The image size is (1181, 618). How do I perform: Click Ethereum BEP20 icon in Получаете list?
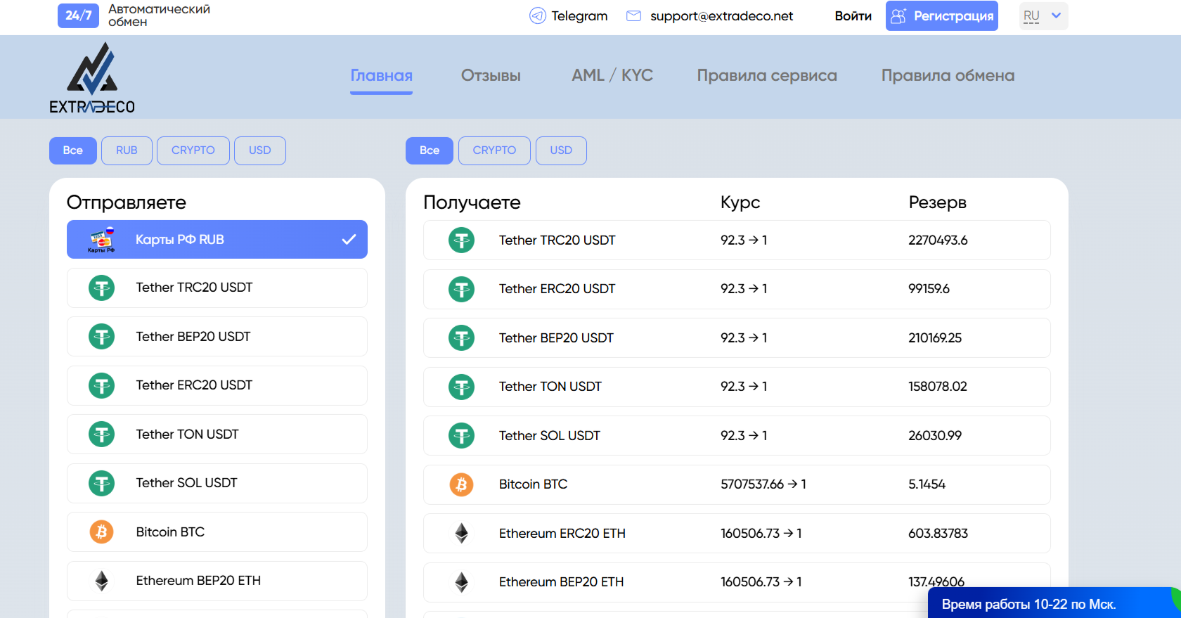click(x=462, y=582)
